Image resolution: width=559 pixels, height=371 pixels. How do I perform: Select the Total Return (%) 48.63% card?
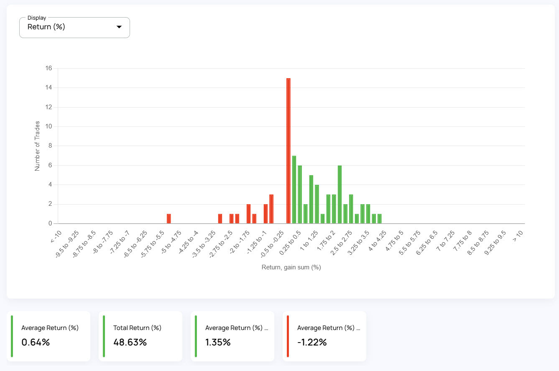pos(140,336)
